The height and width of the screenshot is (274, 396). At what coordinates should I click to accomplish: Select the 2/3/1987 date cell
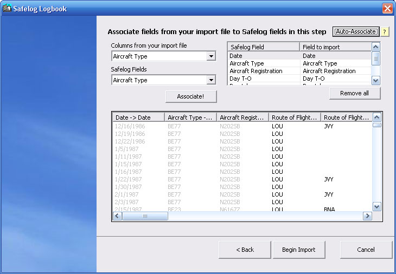pyautogui.click(x=126, y=201)
